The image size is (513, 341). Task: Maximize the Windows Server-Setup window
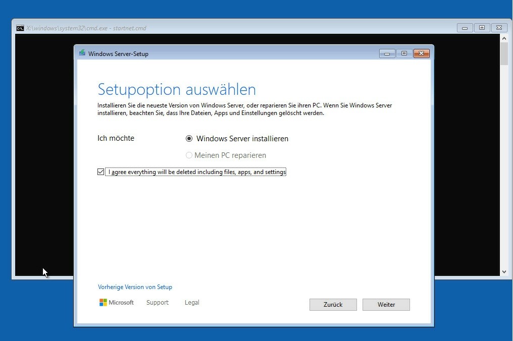[x=404, y=53]
